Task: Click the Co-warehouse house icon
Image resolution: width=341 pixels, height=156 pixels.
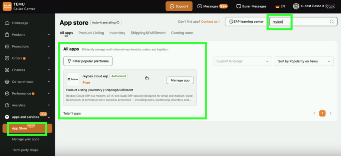Action: click(x=7, y=82)
